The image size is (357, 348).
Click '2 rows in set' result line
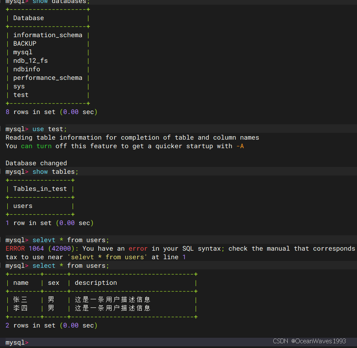[51, 325]
